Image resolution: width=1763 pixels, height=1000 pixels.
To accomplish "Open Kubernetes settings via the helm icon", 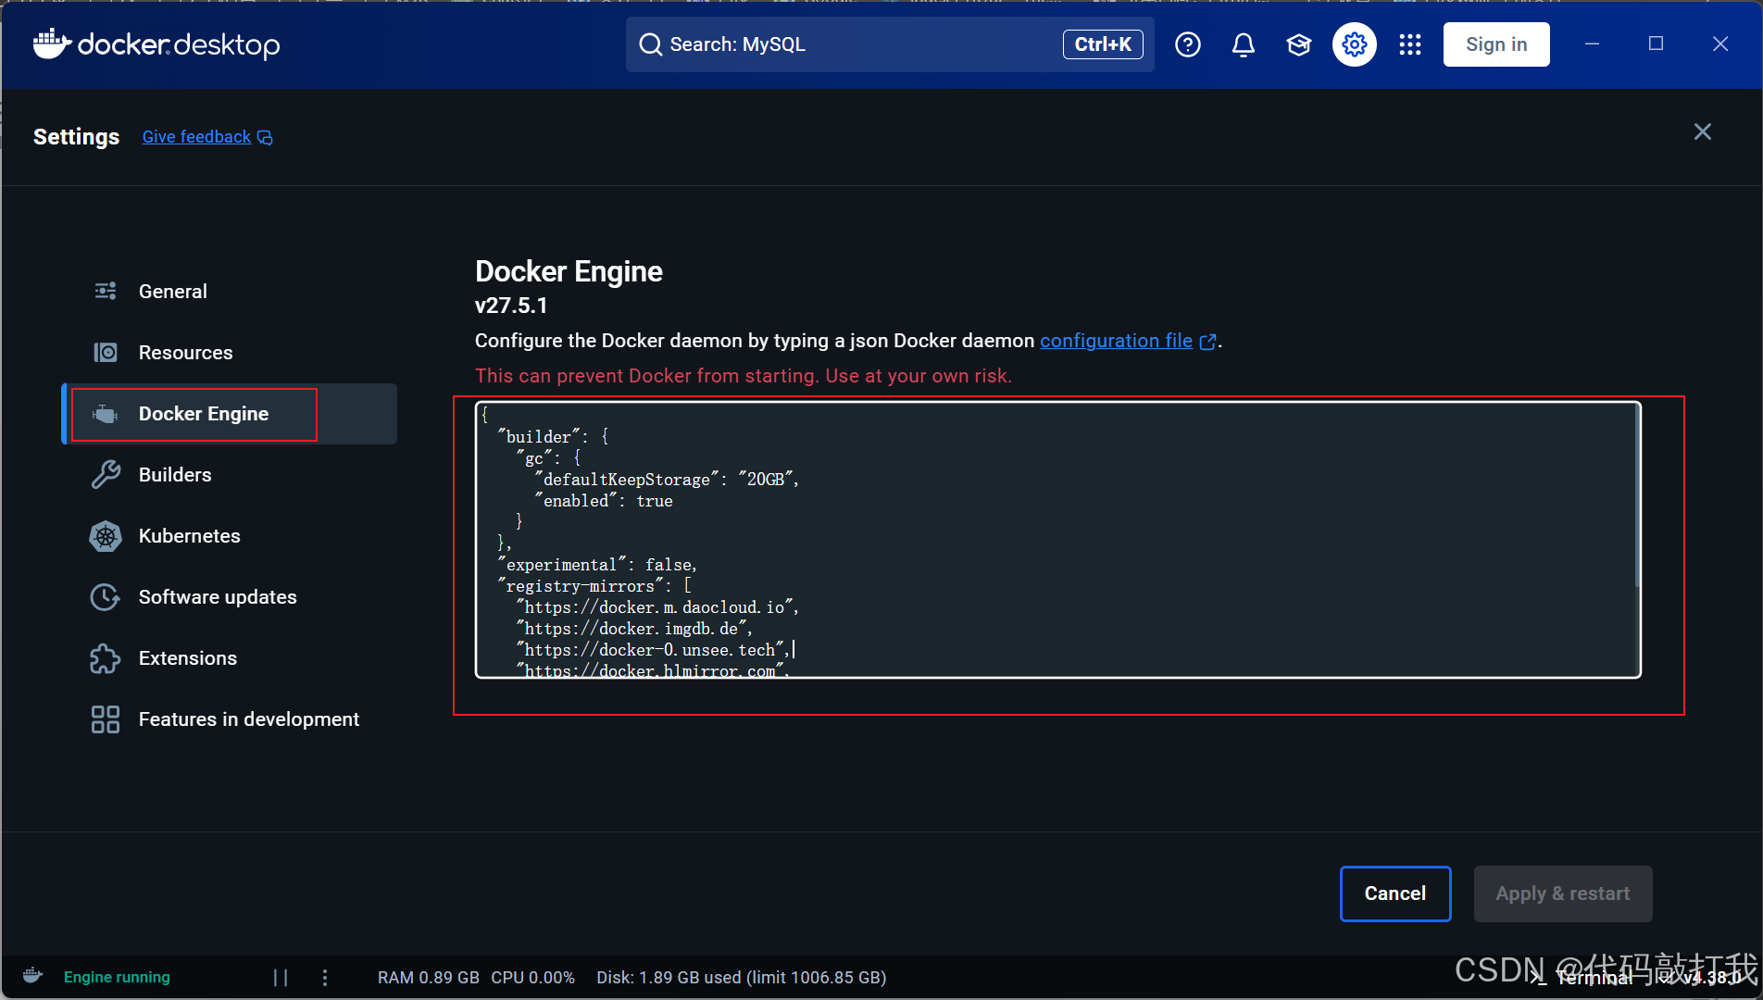I will [x=105, y=535].
